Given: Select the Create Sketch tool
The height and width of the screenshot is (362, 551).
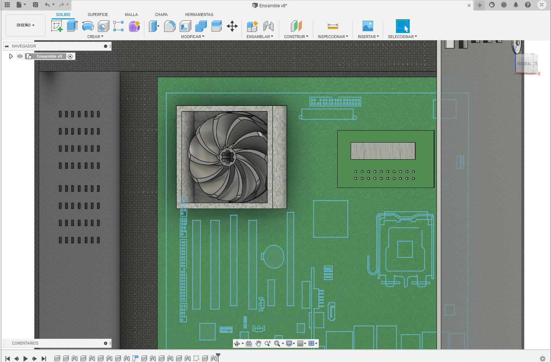Looking at the screenshot, I should click(57, 26).
